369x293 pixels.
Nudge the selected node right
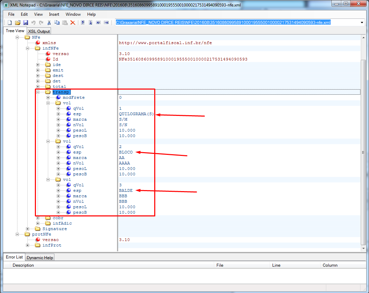pyautogui.click(x=106, y=23)
